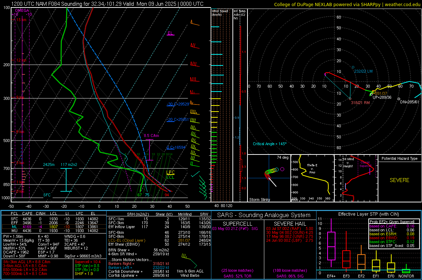Click the yellow SEVERE hazard text
This screenshot has height=280, width=422.
tap(399, 180)
